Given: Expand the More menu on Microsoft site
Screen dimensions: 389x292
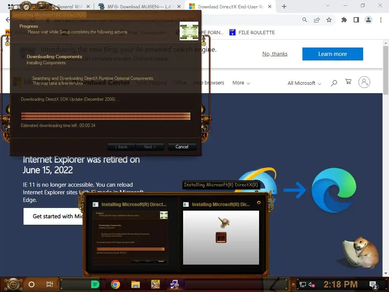Looking at the screenshot, I should click(x=241, y=83).
